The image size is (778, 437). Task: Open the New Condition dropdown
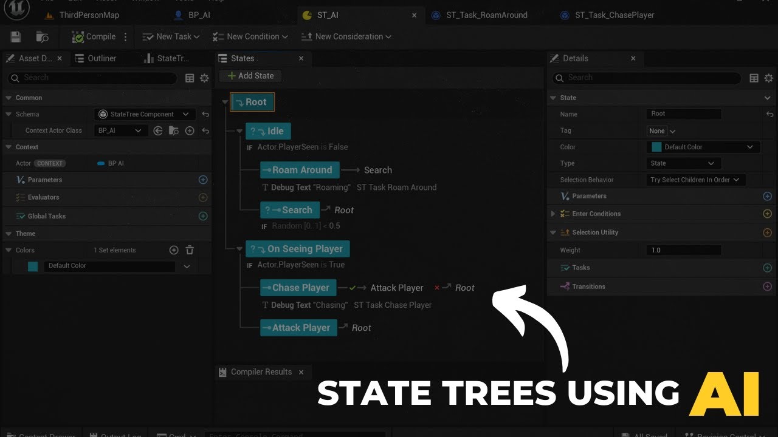(x=250, y=37)
